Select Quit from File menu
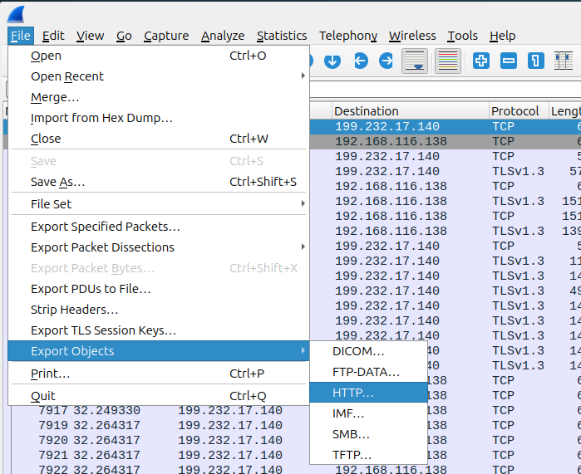 (159, 396)
